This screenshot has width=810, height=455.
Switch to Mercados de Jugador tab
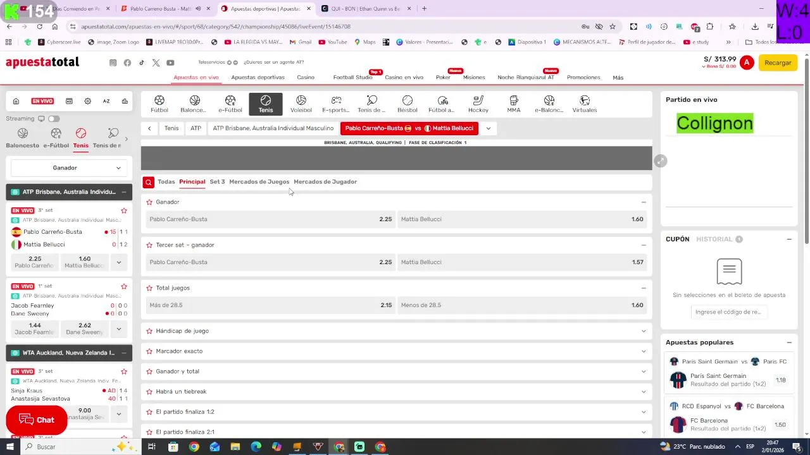tap(325, 181)
